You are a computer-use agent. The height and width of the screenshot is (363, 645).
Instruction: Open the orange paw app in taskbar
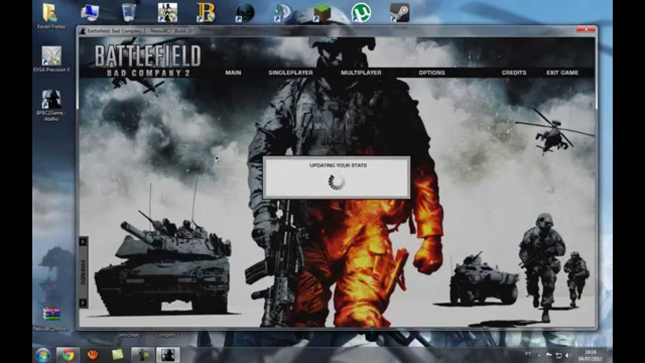click(x=93, y=355)
